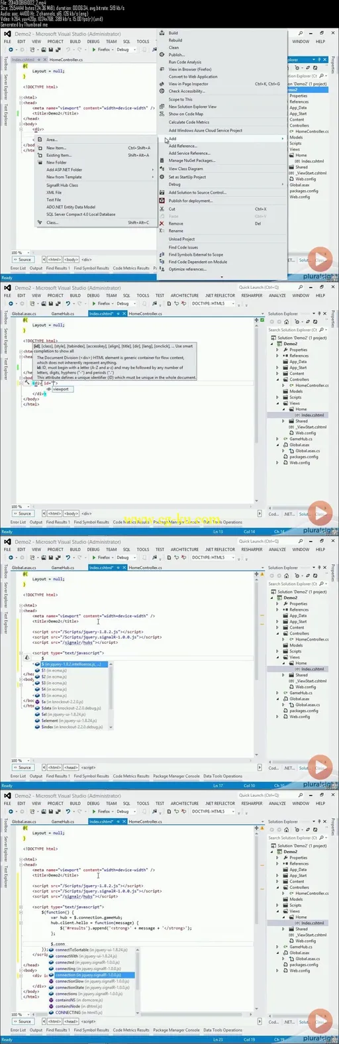The image size is (339, 1044).
Task: Expand the New from Template submenu
Action: (95, 177)
